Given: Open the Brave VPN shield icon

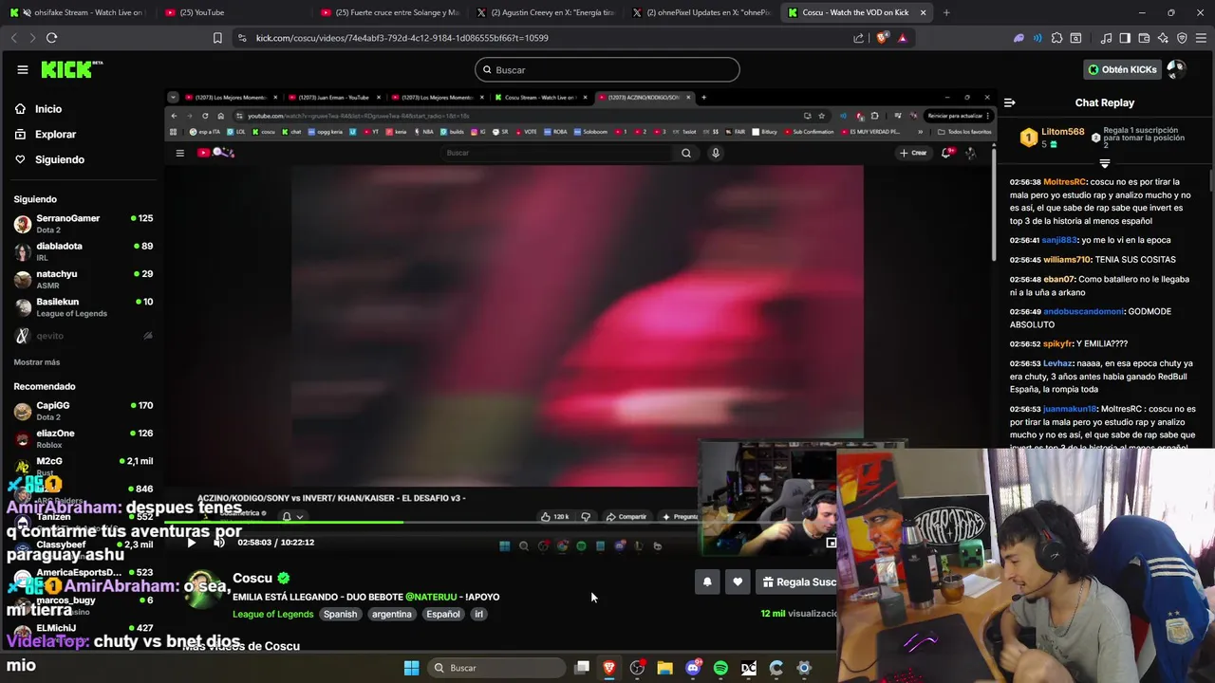Looking at the screenshot, I should tap(1182, 38).
